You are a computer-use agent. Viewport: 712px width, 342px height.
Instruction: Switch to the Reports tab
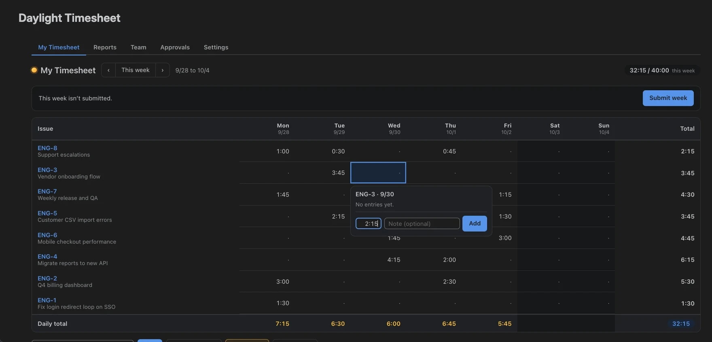coord(105,47)
